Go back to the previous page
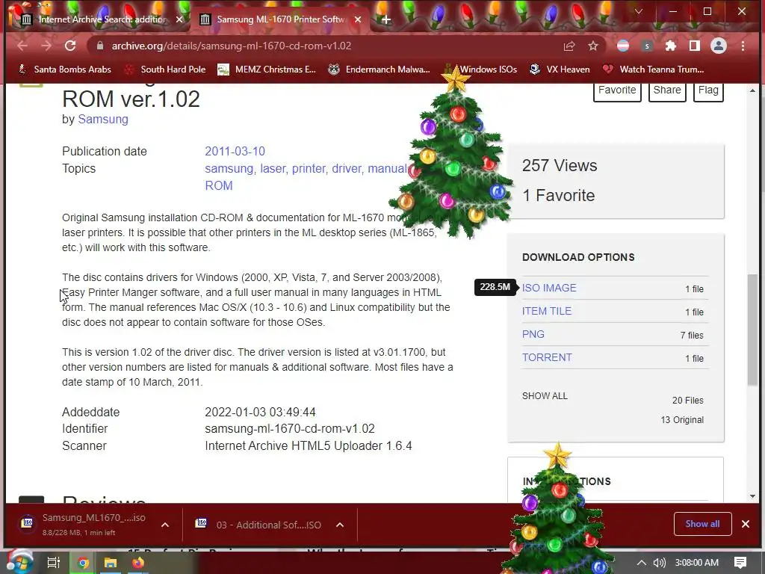The width and height of the screenshot is (765, 574). point(22,46)
